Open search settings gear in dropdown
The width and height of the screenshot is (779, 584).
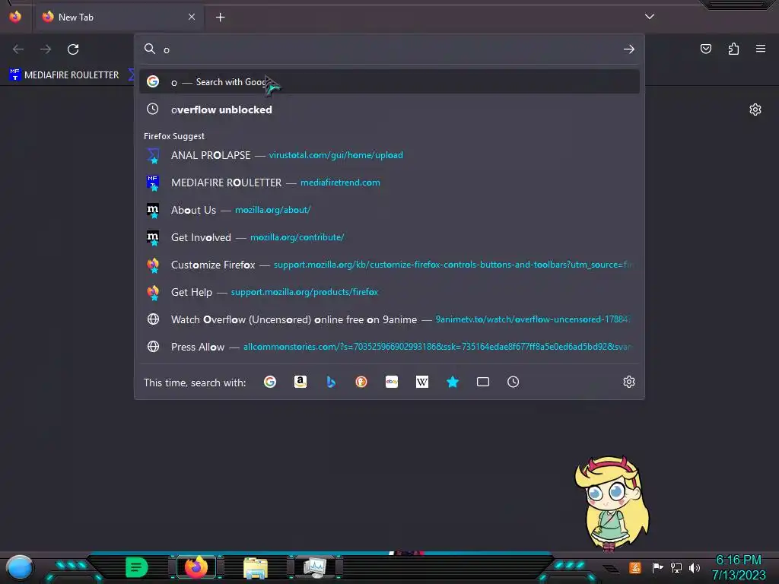(x=629, y=382)
